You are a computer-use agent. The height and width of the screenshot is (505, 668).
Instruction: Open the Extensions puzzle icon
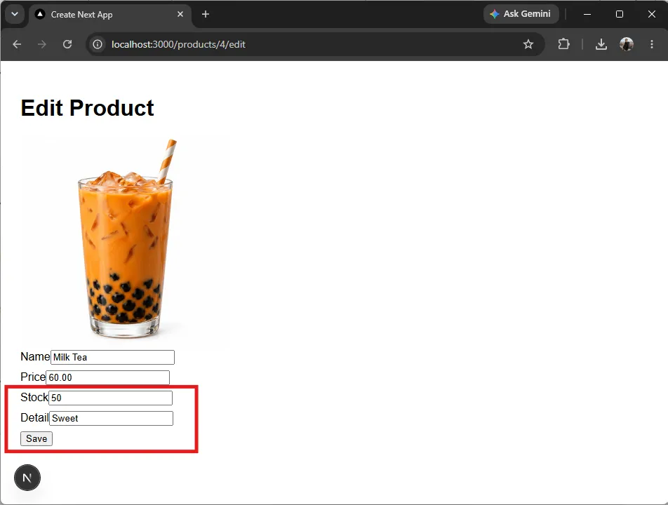[563, 44]
